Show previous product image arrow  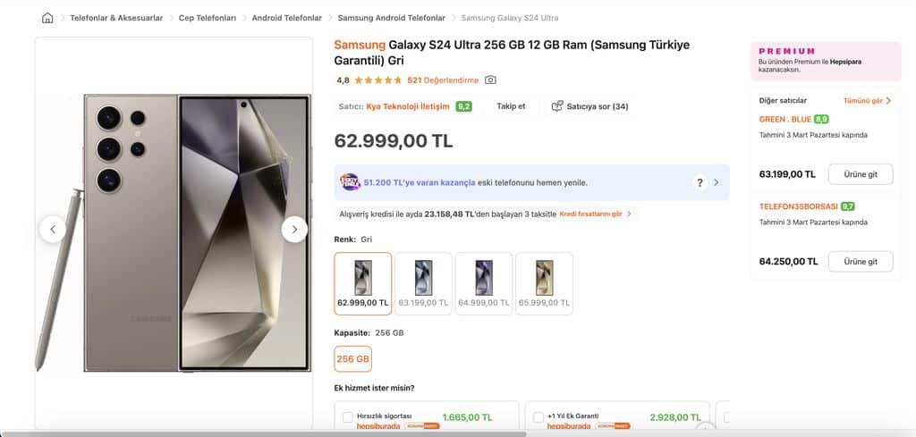(53, 230)
